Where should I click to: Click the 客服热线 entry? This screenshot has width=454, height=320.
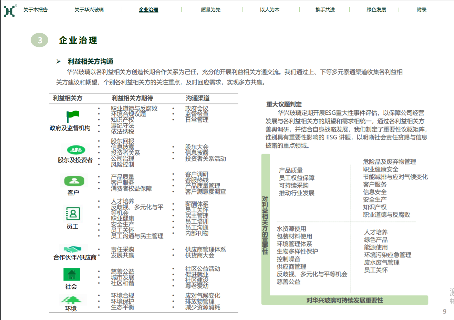pyautogui.click(x=197, y=180)
